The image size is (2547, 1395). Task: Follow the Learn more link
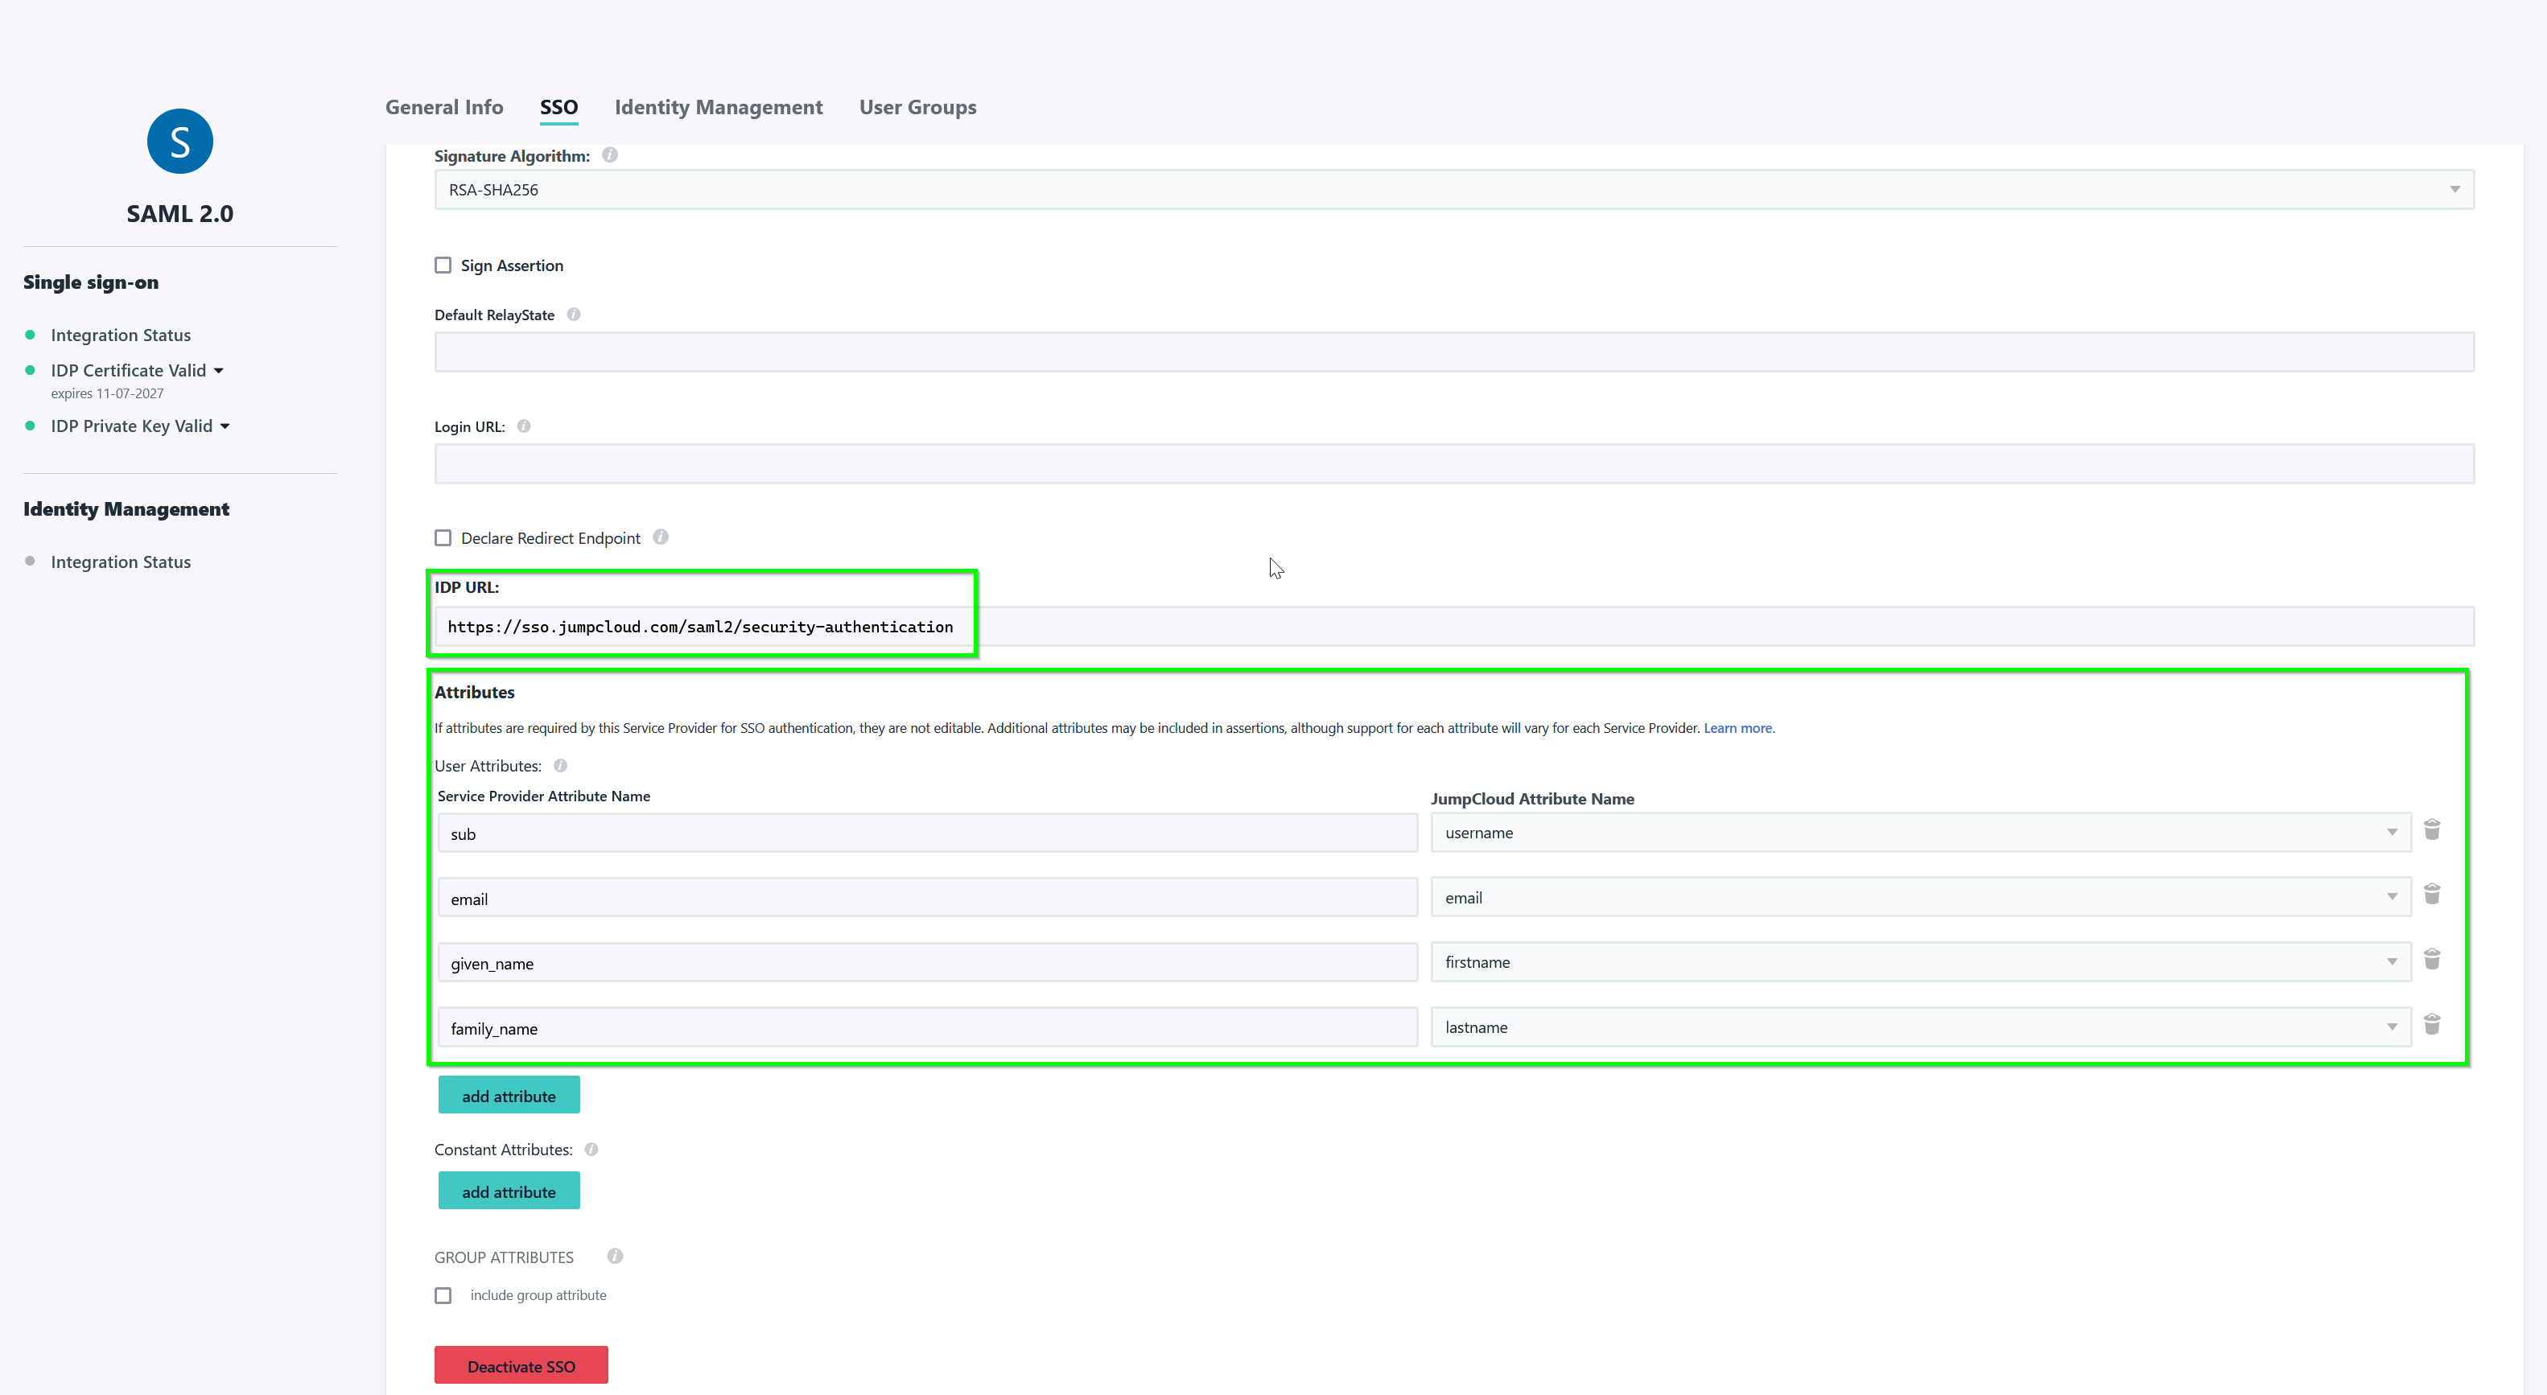click(1737, 729)
